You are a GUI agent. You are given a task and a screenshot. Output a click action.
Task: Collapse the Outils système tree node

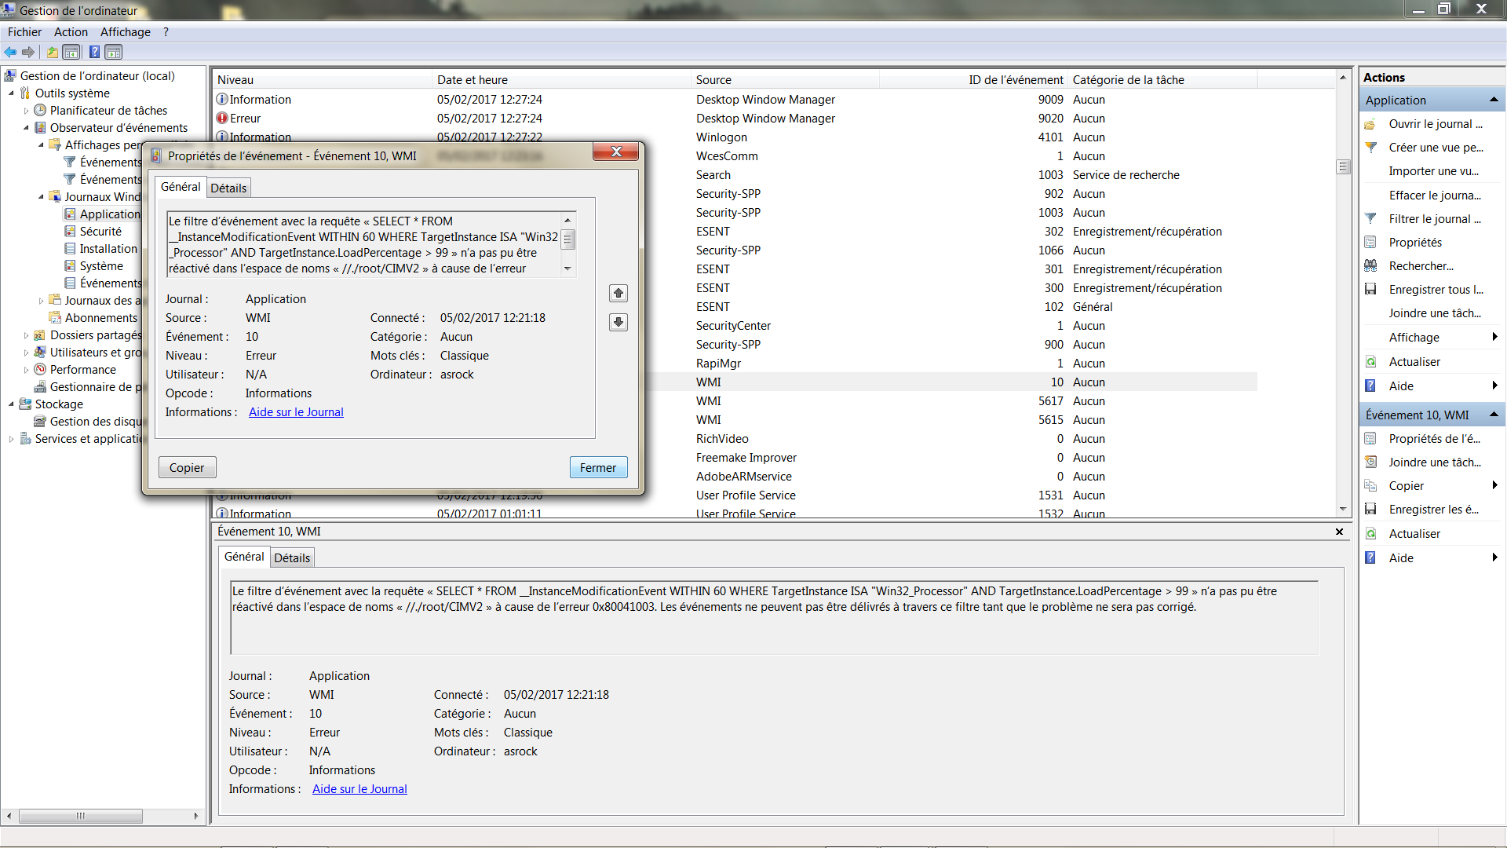(12, 93)
